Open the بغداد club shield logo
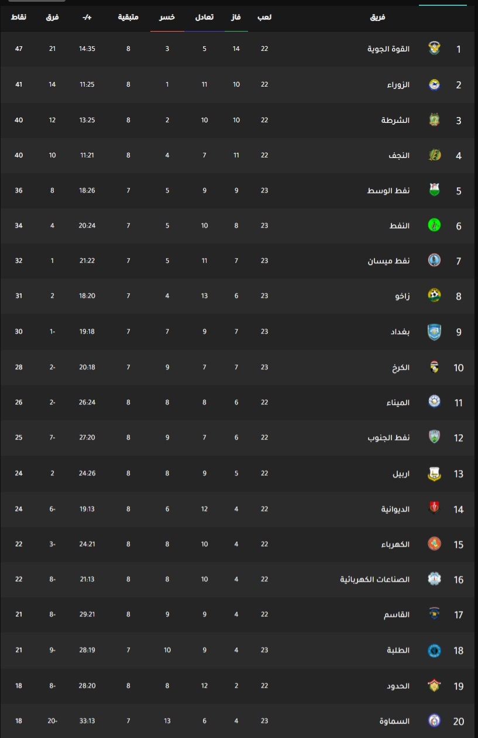Image resolution: width=478 pixels, height=738 pixels. (434, 331)
